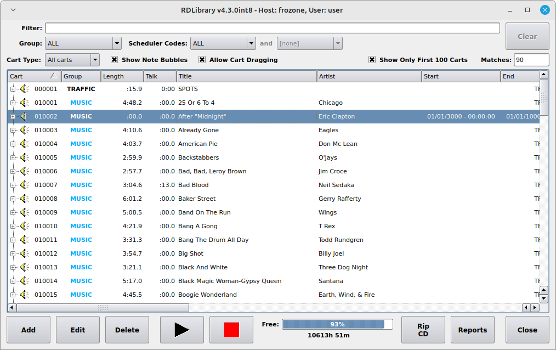556x350 pixels.
Task: Click the speaker icon for Boogie Wonderland
Action: (x=25, y=295)
